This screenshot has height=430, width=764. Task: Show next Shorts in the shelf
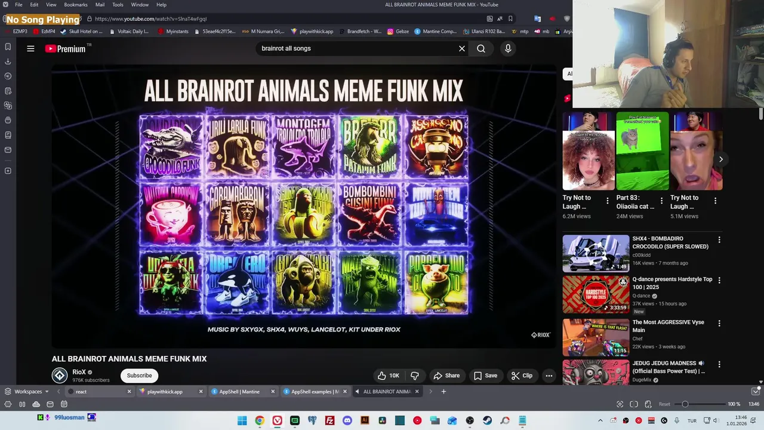[x=720, y=159]
